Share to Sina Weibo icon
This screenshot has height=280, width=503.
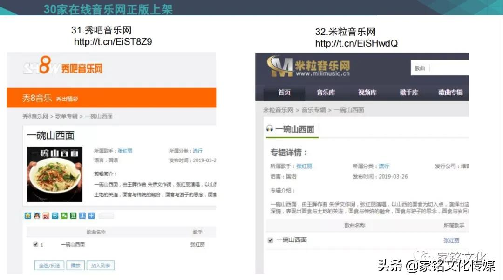(x=45, y=215)
